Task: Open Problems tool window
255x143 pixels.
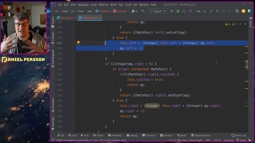Action: click(115, 135)
